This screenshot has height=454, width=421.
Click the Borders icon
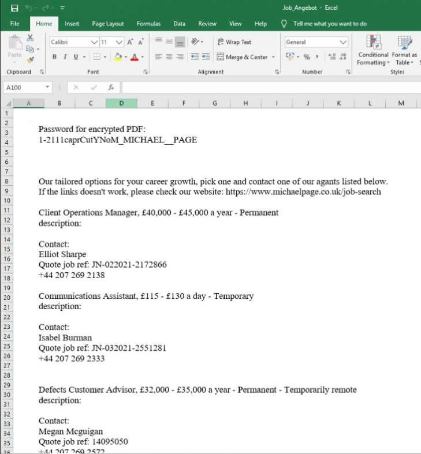pyautogui.click(x=97, y=57)
